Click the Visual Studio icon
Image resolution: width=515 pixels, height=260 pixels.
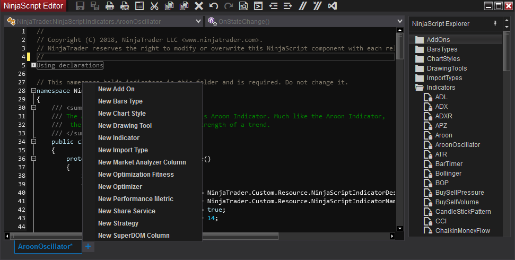pos(333,6)
